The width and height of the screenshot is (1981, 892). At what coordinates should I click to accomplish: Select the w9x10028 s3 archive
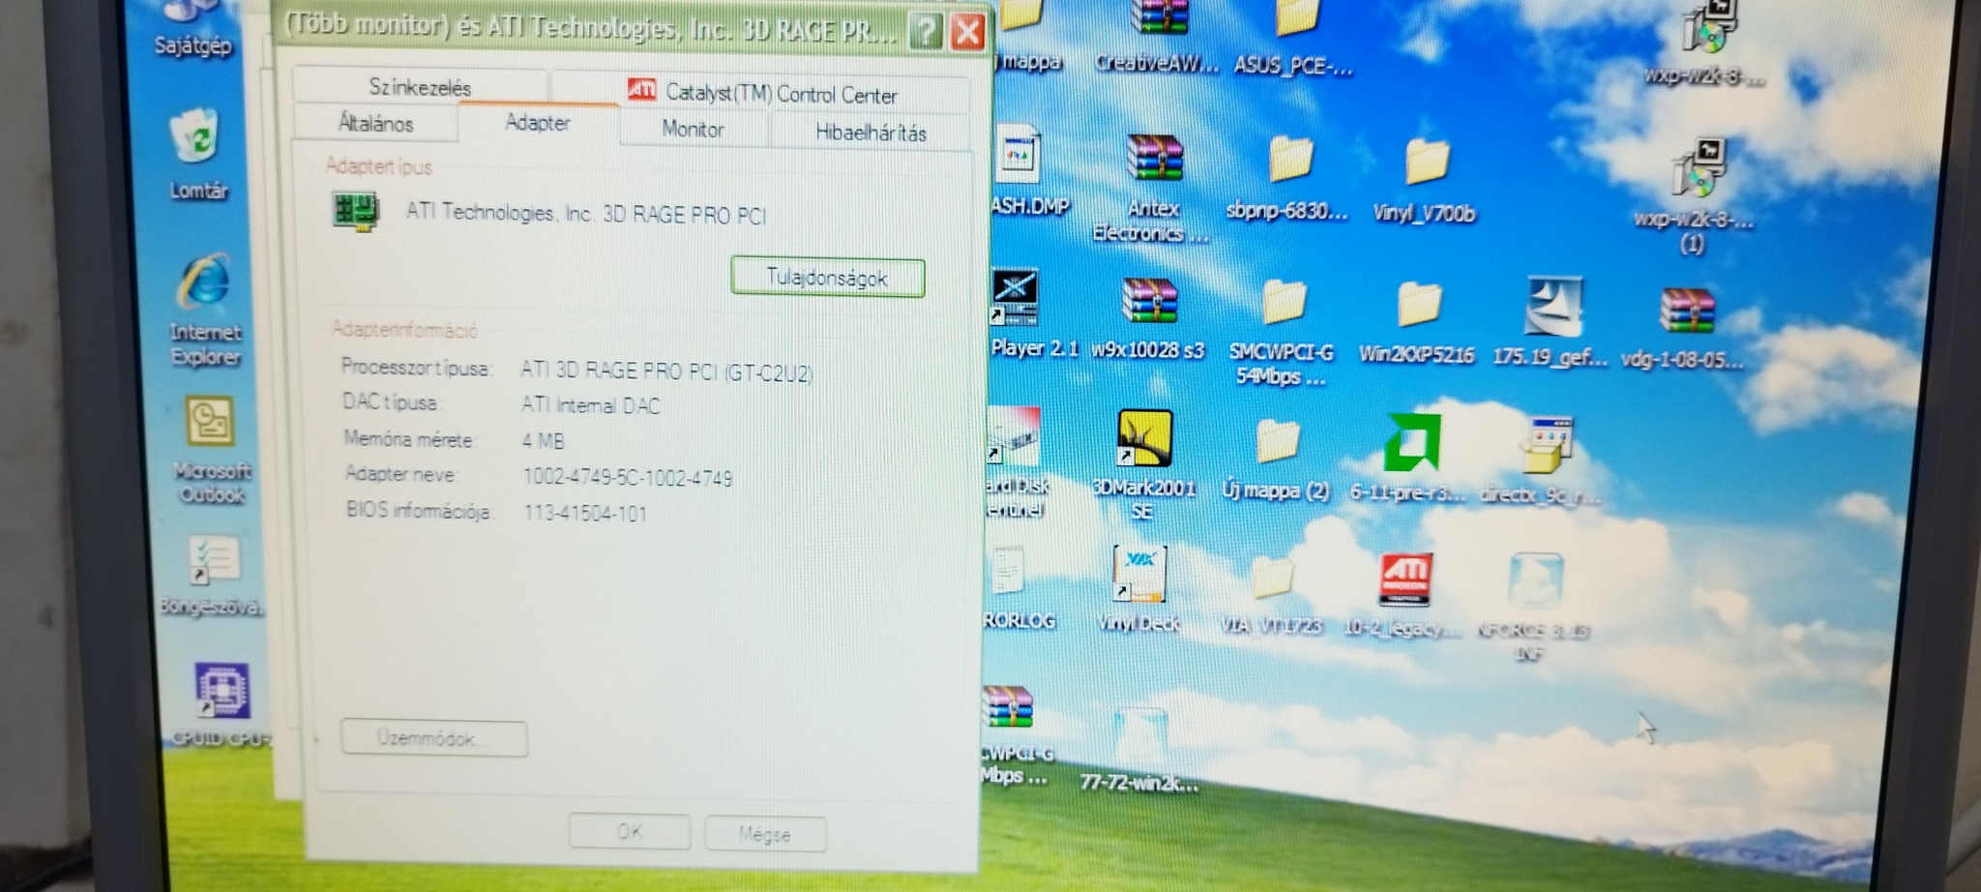(x=1148, y=319)
